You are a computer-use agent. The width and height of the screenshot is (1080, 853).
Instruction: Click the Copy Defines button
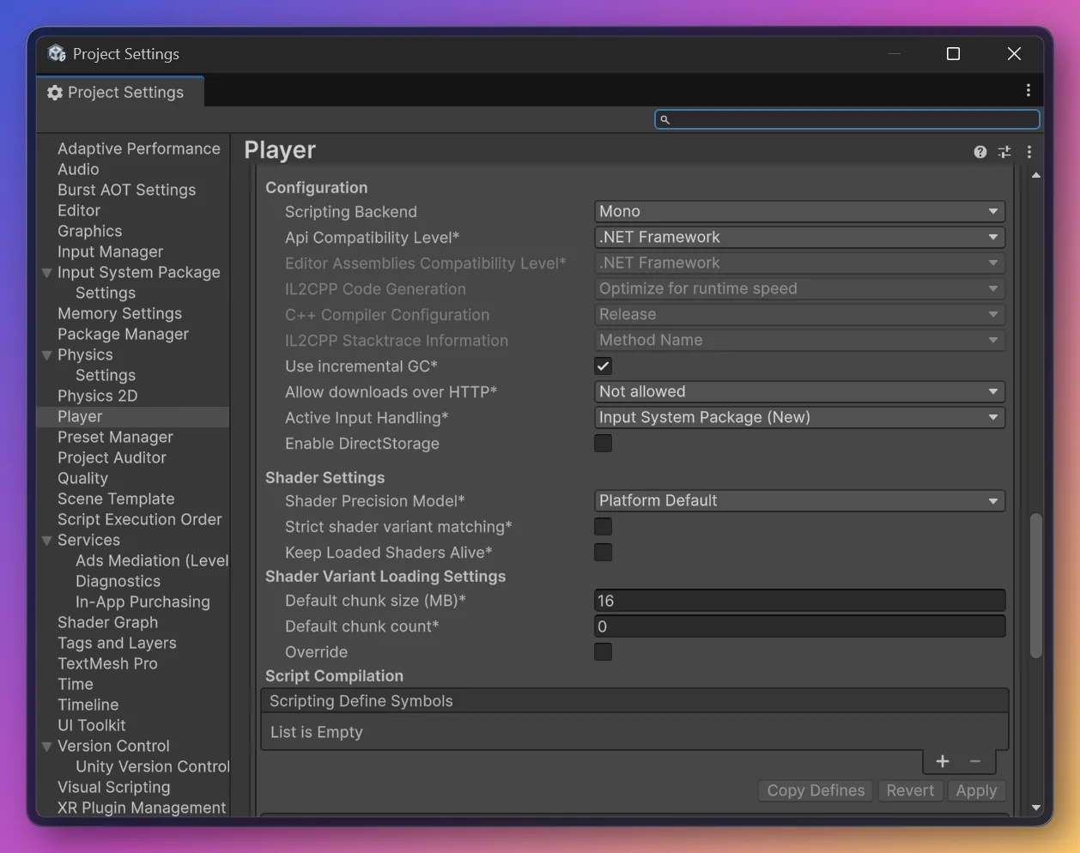click(x=816, y=790)
